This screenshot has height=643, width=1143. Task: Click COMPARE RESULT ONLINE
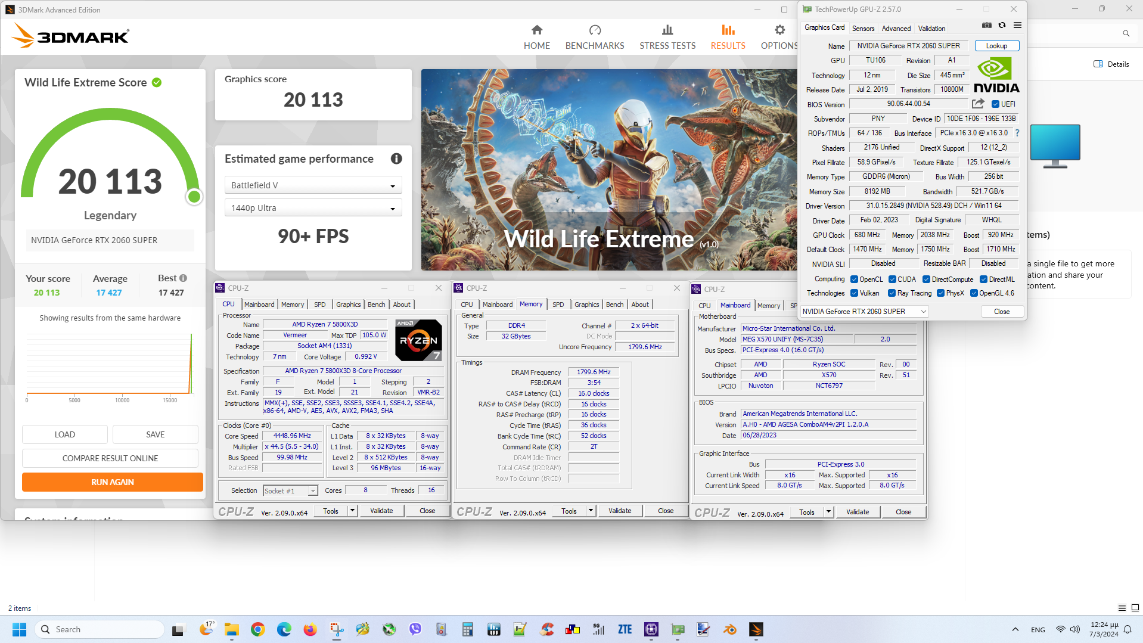click(x=110, y=458)
